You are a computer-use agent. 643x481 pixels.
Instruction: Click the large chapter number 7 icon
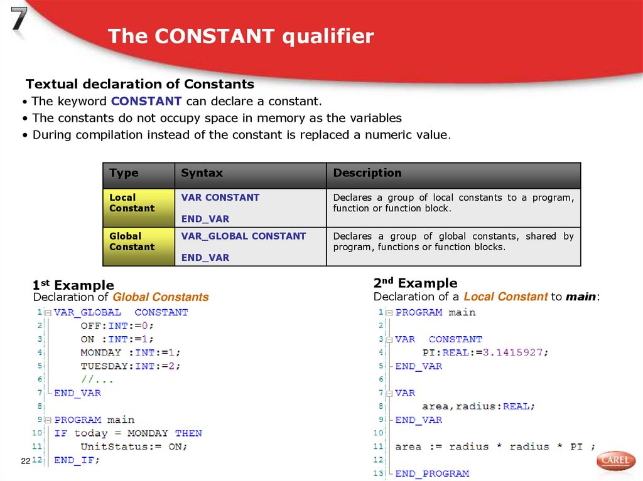pyautogui.click(x=19, y=19)
